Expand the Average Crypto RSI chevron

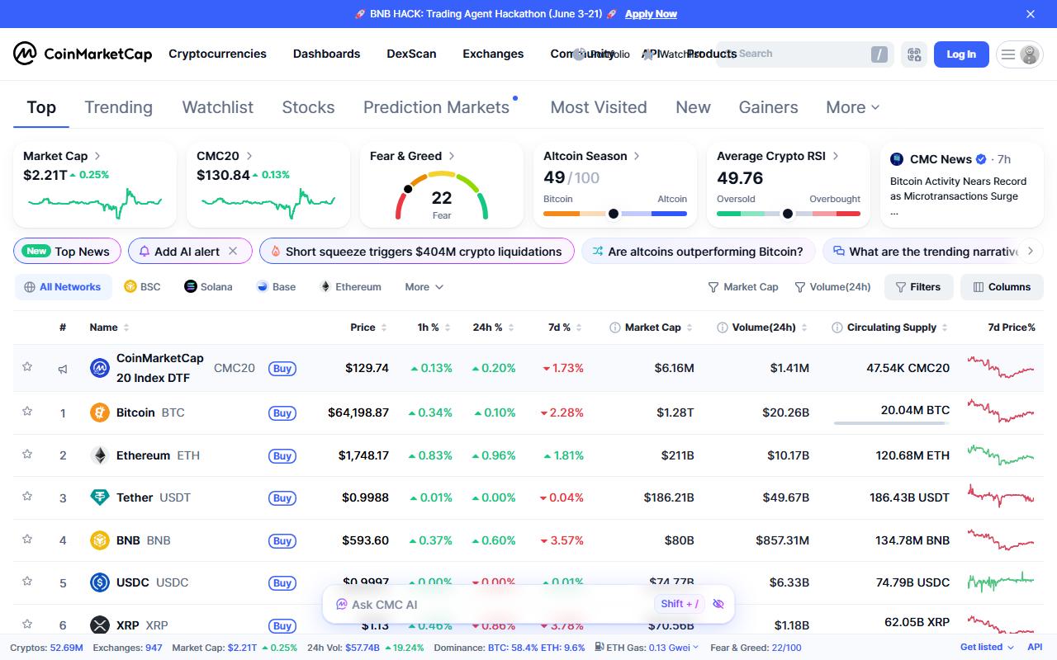point(836,156)
